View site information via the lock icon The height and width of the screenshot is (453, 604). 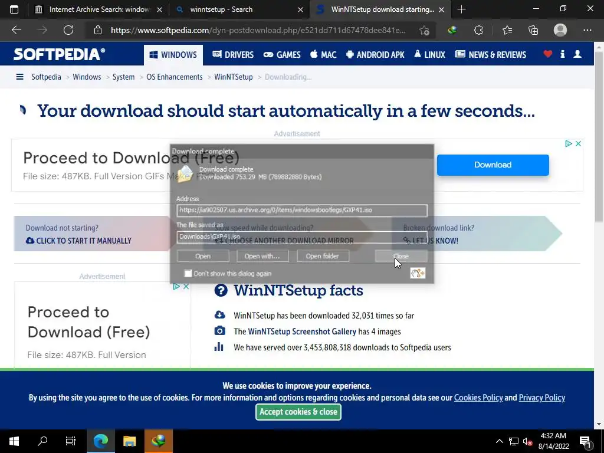98,30
